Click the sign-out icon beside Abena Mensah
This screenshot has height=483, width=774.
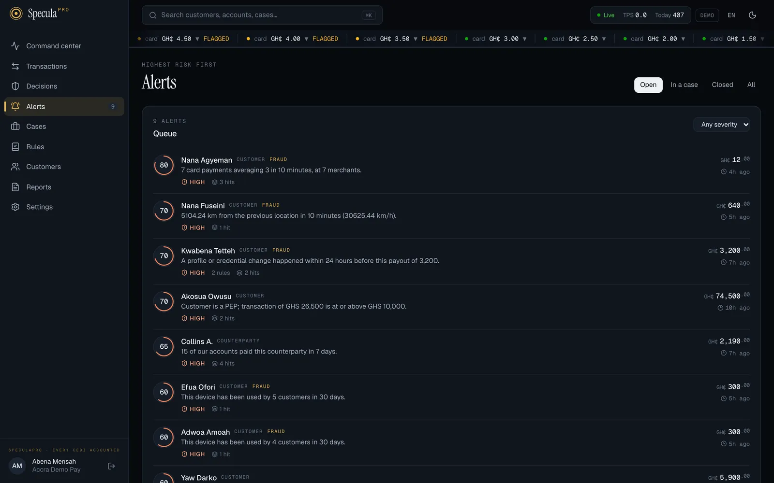pyautogui.click(x=112, y=466)
